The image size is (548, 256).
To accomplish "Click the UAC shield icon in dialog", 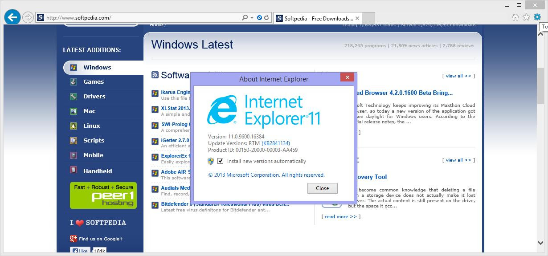I will point(211,161).
